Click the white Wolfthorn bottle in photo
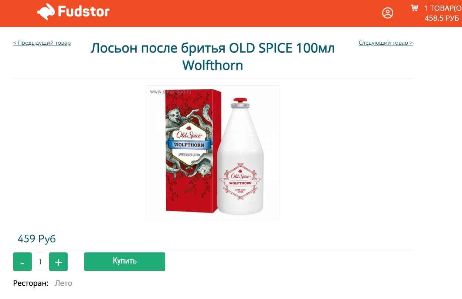Image resolution: width=462 pixels, height=299 pixels. (241, 156)
